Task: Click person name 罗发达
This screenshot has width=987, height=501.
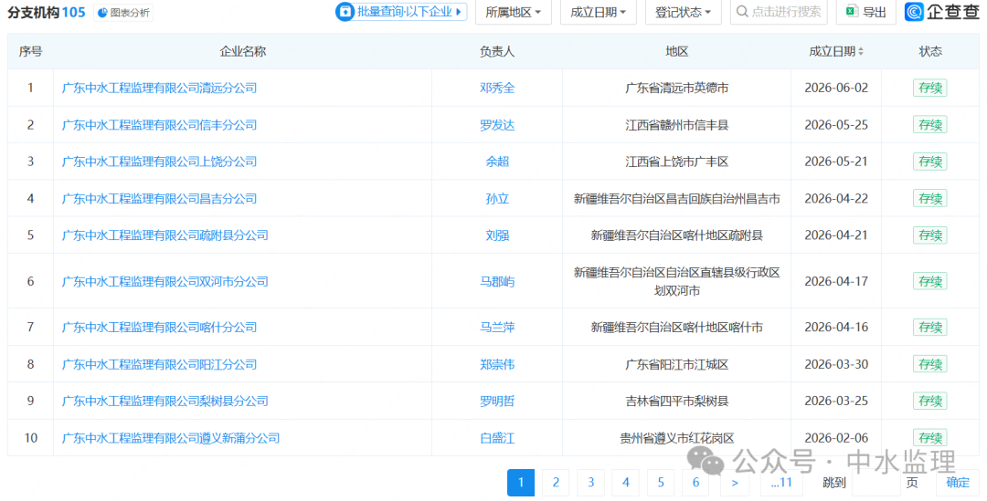Action: (497, 125)
